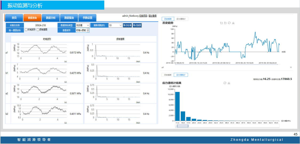Click the 退出登录 link
This screenshot has height=144, width=300.
pos(153,16)
